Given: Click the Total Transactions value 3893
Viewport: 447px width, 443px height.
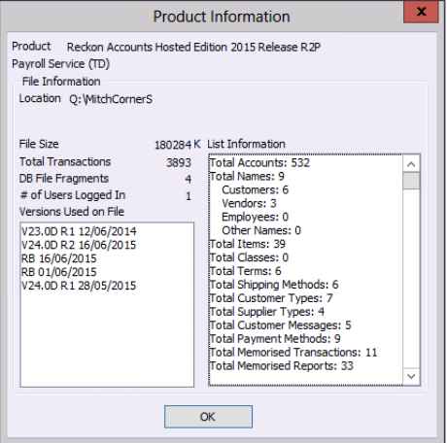Looking at the screenshot, I should [x=179, y=162].
